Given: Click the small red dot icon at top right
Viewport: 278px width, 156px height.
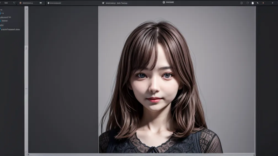Looking at the screenshot, I should (263, 3).
